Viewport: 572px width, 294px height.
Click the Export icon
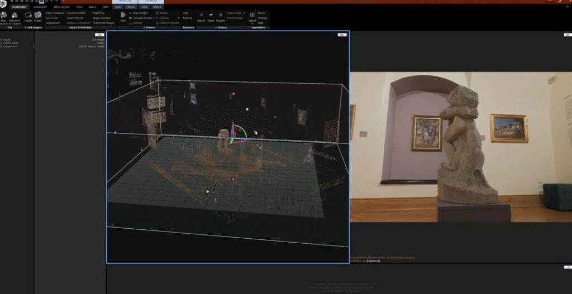201,16
